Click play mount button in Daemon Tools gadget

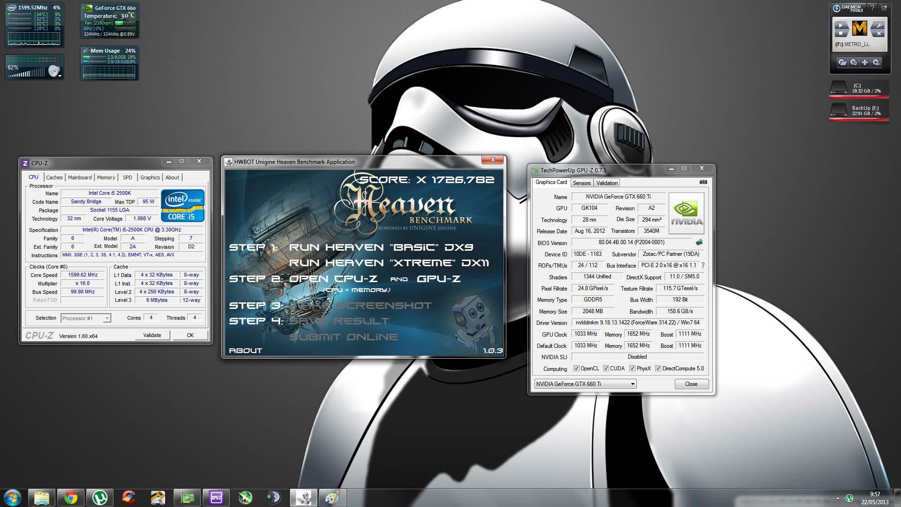pyautogui.click(x=841, y=25)
